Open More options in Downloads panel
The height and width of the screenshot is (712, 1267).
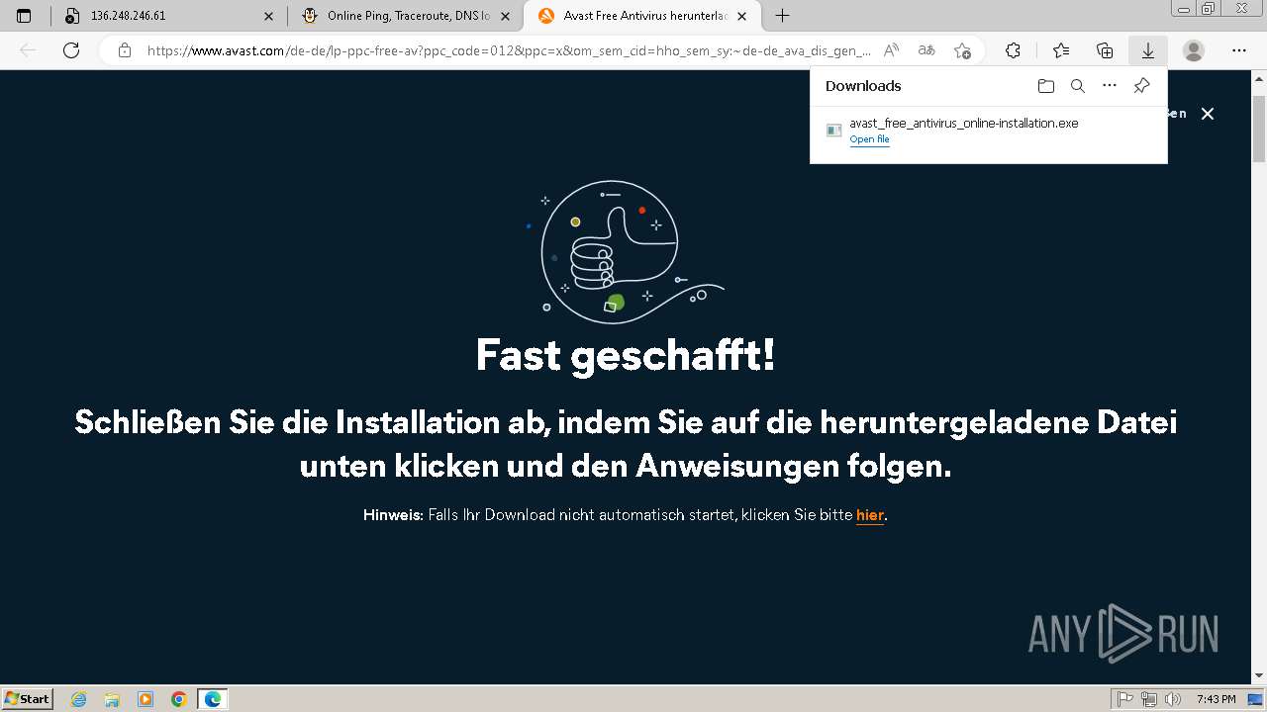[x=1110, y=86]
